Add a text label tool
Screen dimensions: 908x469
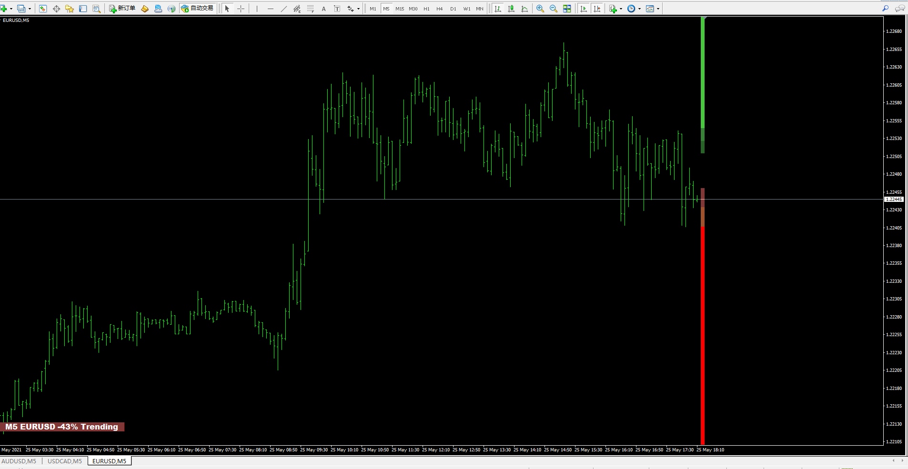tap(337, 9)
